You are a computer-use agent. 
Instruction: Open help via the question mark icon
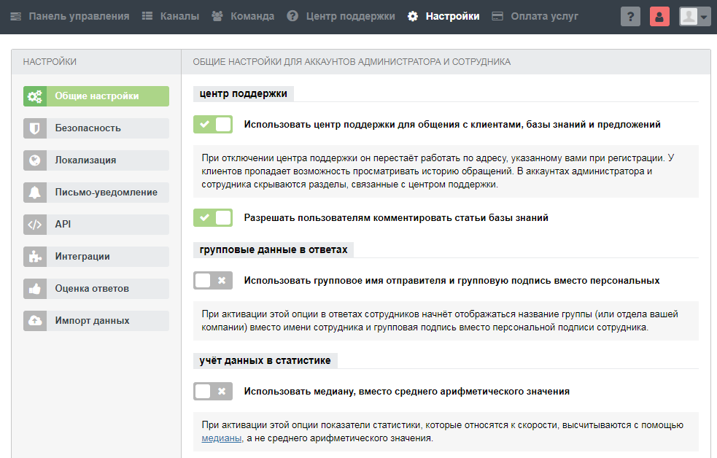coord(630,15)
